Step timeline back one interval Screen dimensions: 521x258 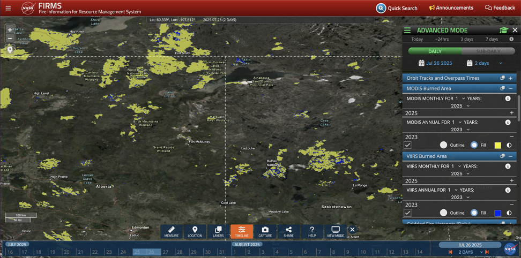[450, 252]
